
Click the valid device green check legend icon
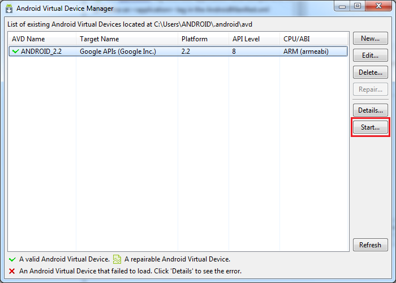12,259
